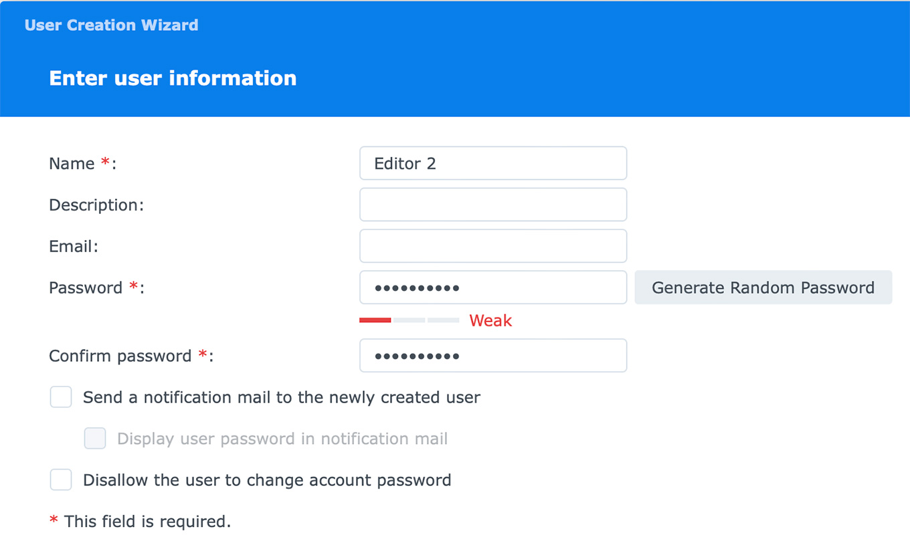Enable the send notification mail checkbox
910x549 pixels.
[x=61, y=397]
